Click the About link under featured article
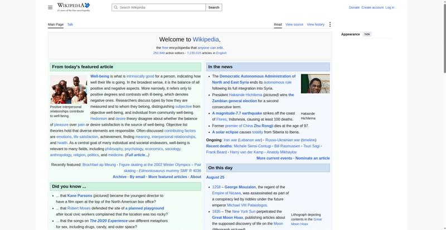 point(196,177)
